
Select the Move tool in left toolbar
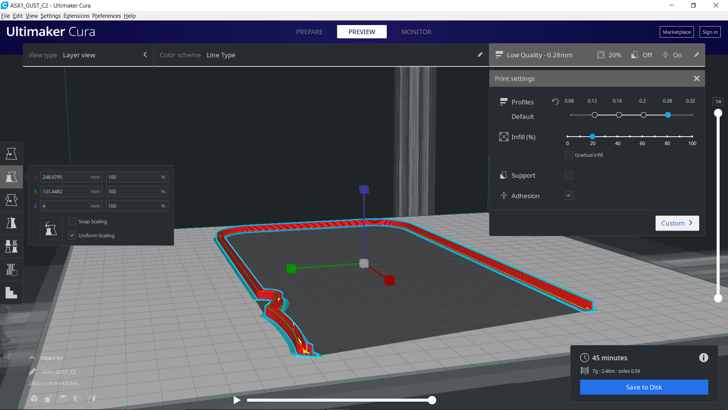click(11, 154)
